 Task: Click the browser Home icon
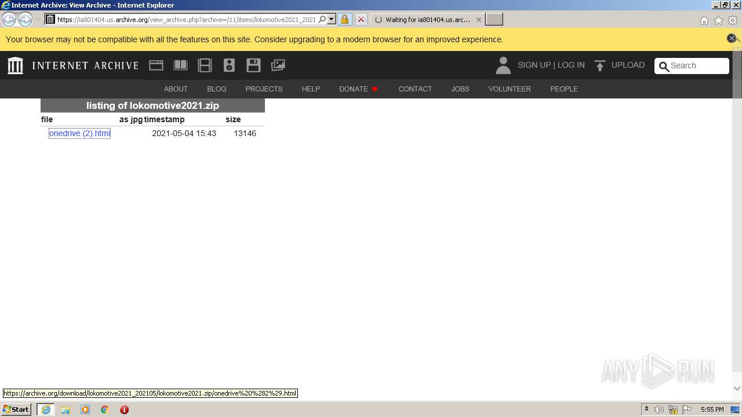tap(704, 20)
